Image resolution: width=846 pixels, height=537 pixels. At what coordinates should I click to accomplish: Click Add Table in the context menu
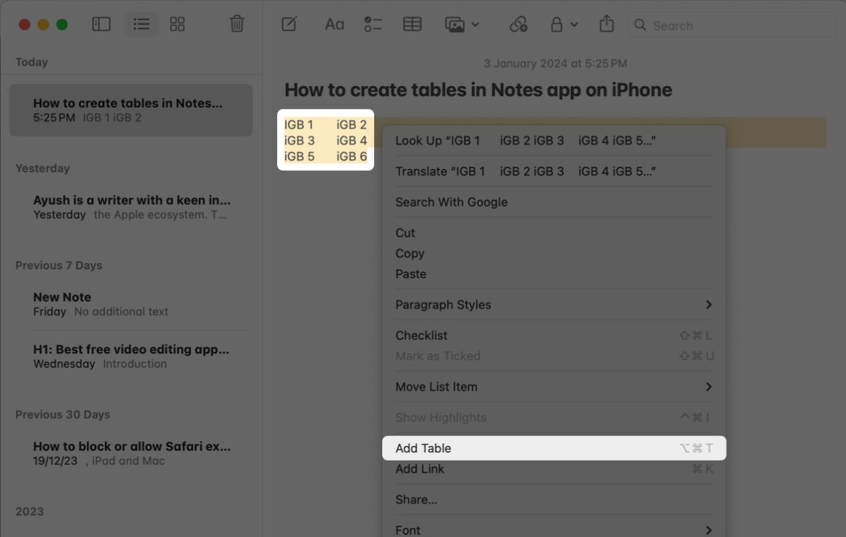(423, 448)
